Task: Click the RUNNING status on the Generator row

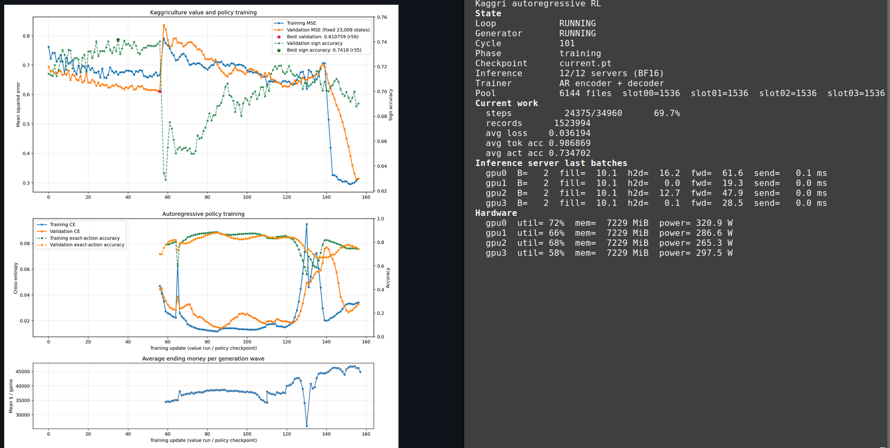Action: [577, 34]
